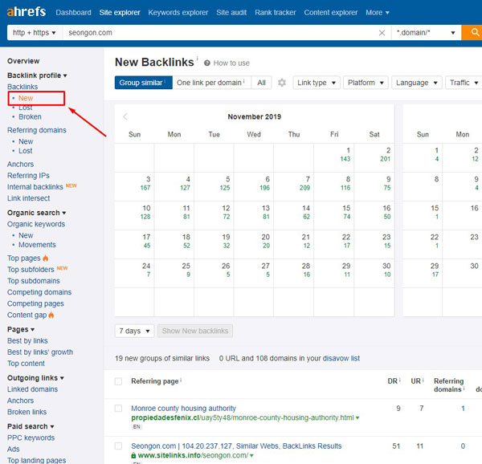Sort by the DR column header
This screenshot has width=482, height=464.
(392, 381)
